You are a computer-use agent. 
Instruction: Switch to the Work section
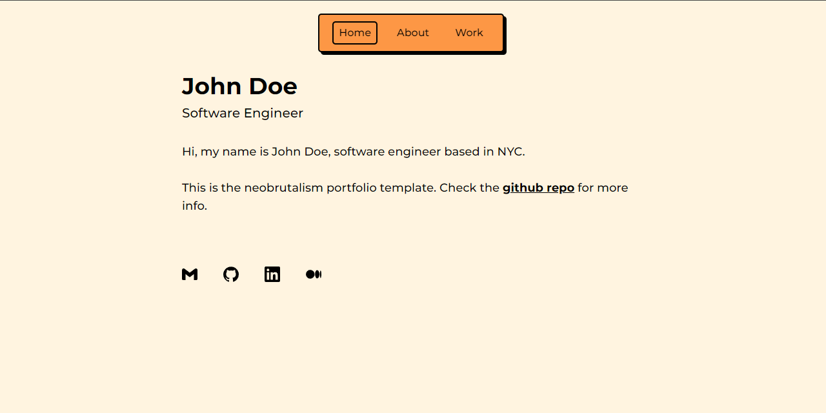pos(469,33)
